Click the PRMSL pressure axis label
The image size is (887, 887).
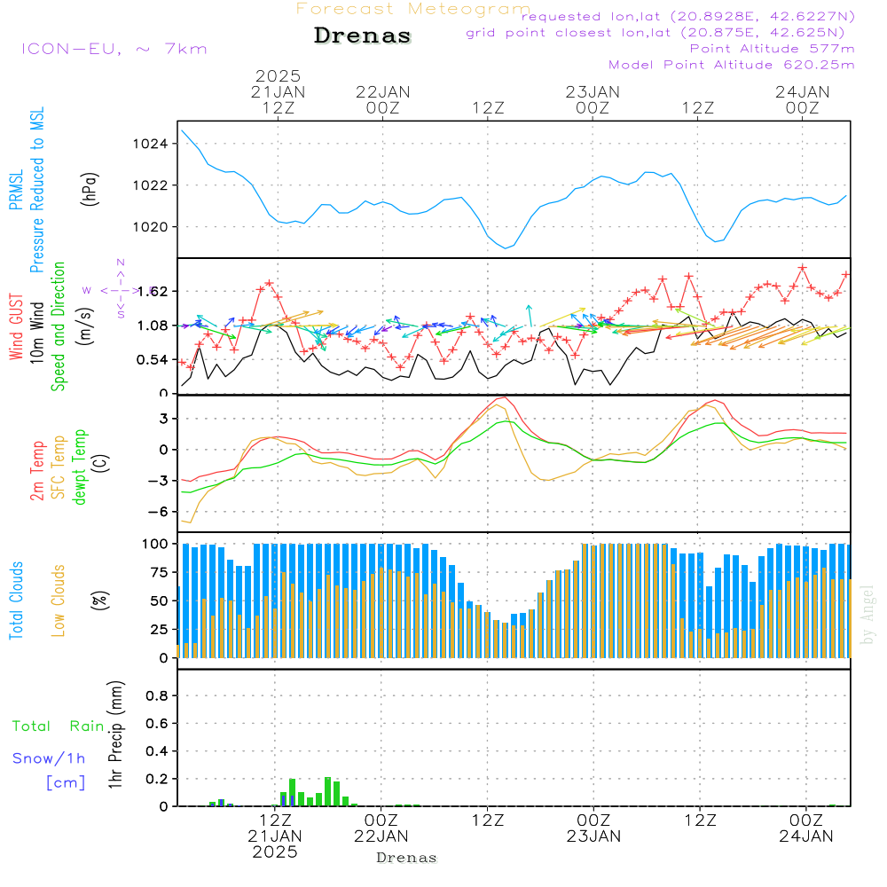(x=16, y=189)
